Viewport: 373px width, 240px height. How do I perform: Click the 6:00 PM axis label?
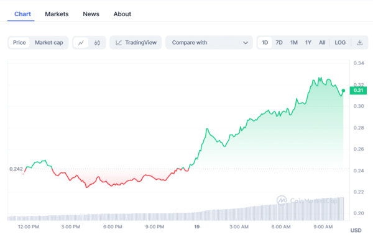click(x=113, y=227)
